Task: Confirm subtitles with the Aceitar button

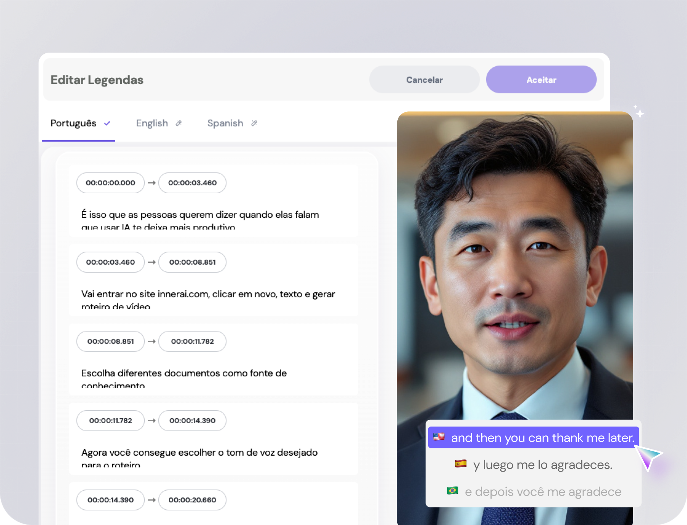Action: click(x=541, y=80)
